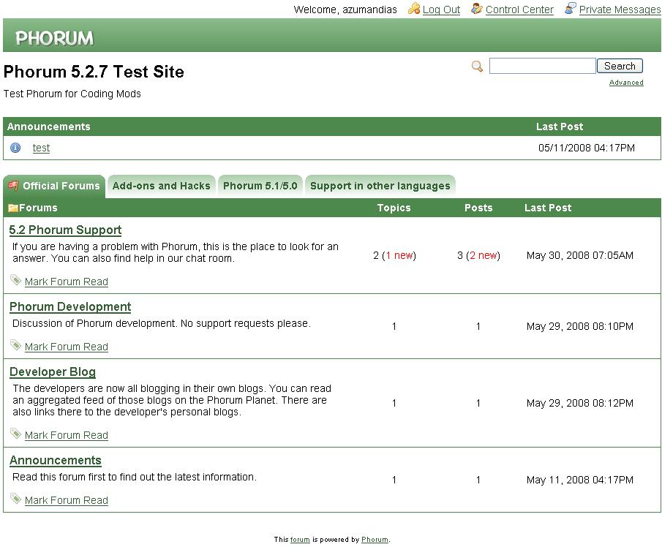Switch to Add-ons and Hacks tab

click(x=161, y=186)
